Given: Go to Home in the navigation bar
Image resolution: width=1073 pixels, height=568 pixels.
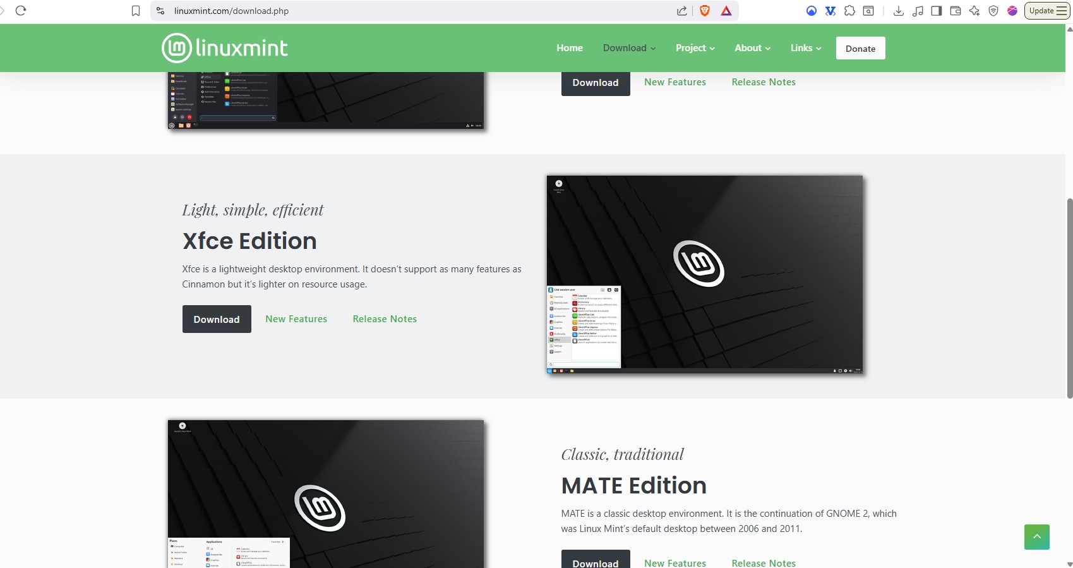Looking at the screenshot, I should [x=569, y=48].
